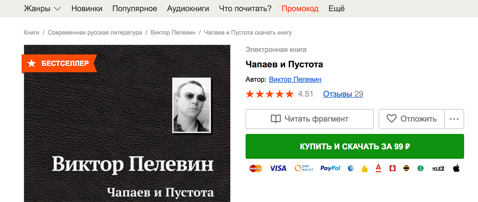Screen dimensions: 478x202
Task: Open Читать фрагмент button
Action: pos(310,119)
